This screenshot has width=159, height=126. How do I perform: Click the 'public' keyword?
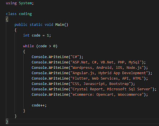(x=21, y=25)
